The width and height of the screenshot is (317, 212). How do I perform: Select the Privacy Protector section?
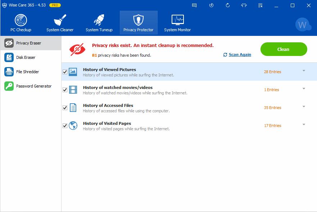tap(139, 23)
